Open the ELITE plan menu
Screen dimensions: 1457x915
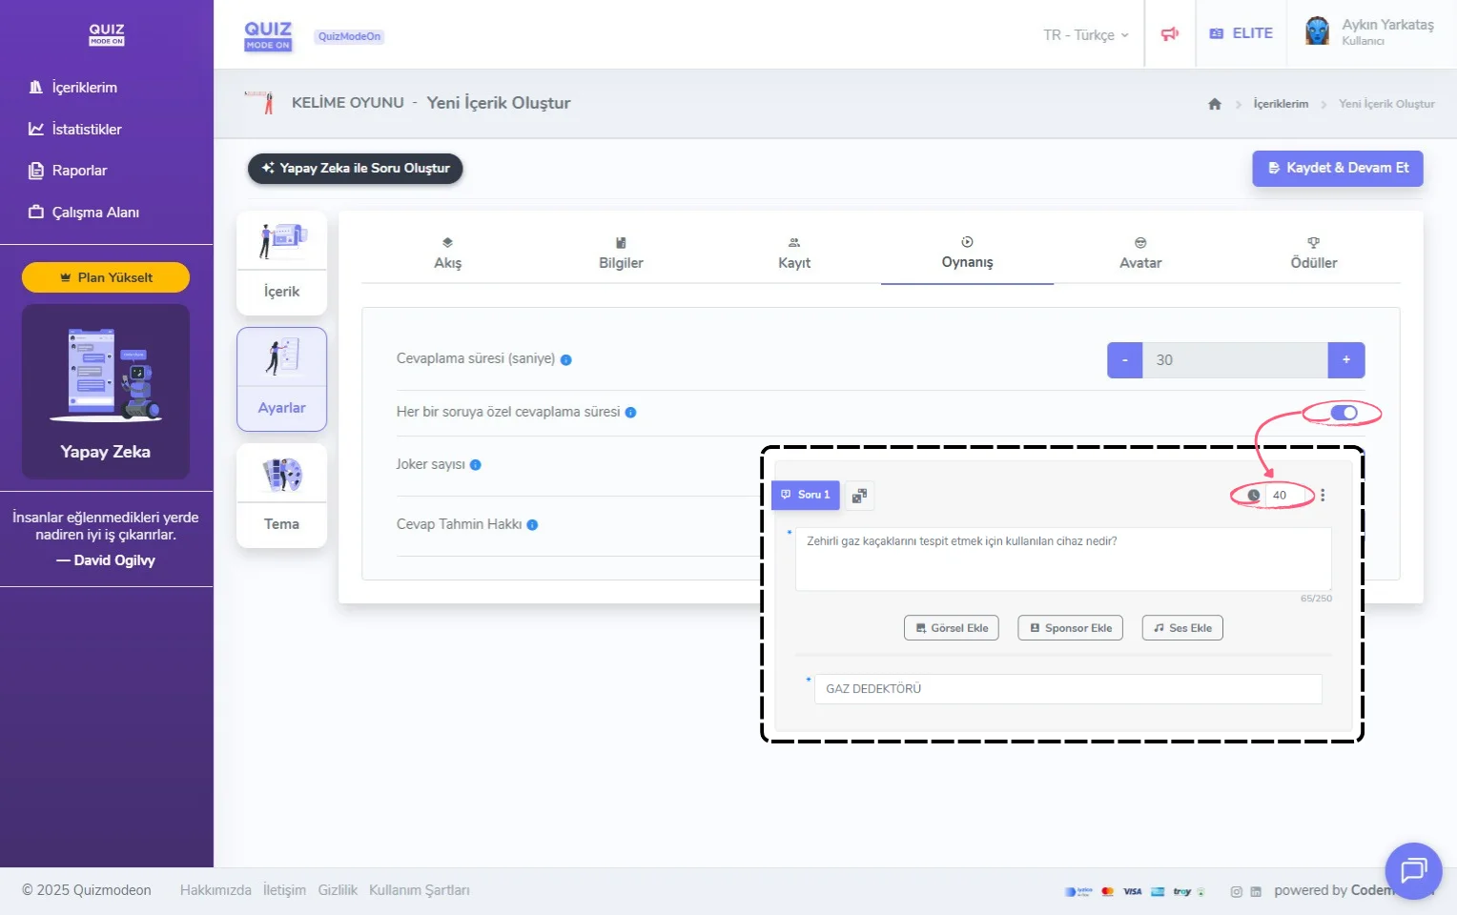click(x=1242, y=33)
